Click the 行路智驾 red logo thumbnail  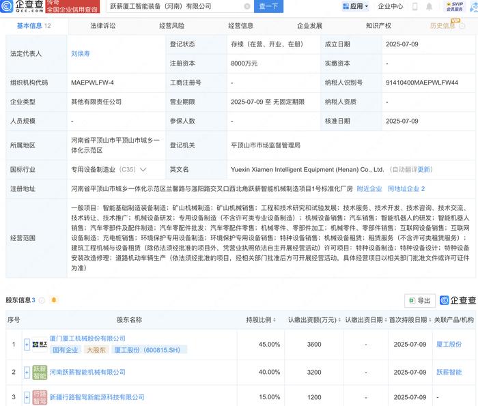point(40,397)
